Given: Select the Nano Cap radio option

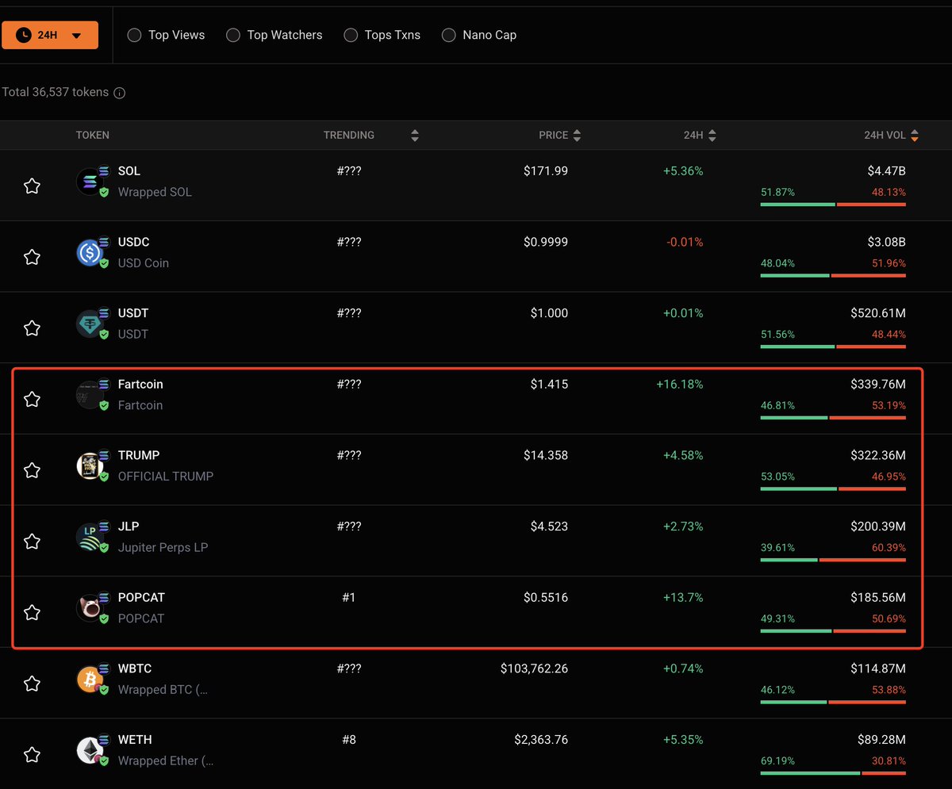Looking at the screenshot, I should 449,35.
